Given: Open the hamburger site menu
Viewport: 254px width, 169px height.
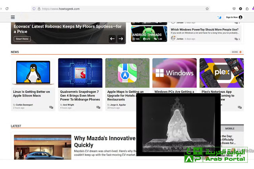Looking at the screenshot, I should click(x=13, y=17).
